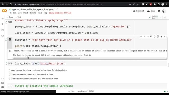Open the Terminal sidebar icon
This screenshot has height=95, width=169.
pos(2,87)
